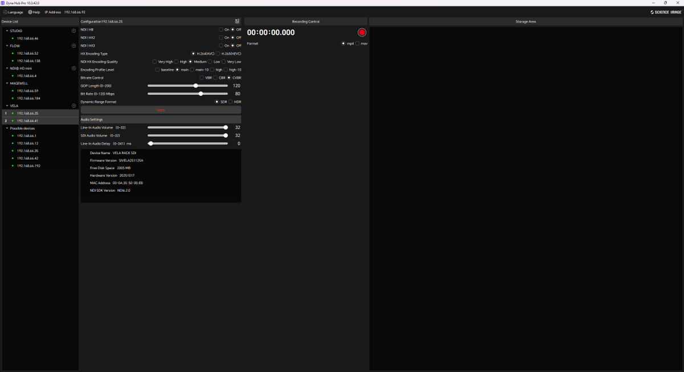Click the Apply button
The image size is (684, 372).
(161, 110)
